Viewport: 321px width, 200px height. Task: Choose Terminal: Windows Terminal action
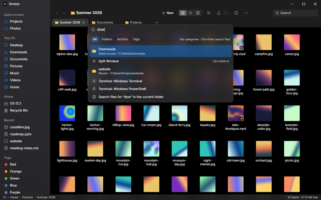click(x=160, y=81)
